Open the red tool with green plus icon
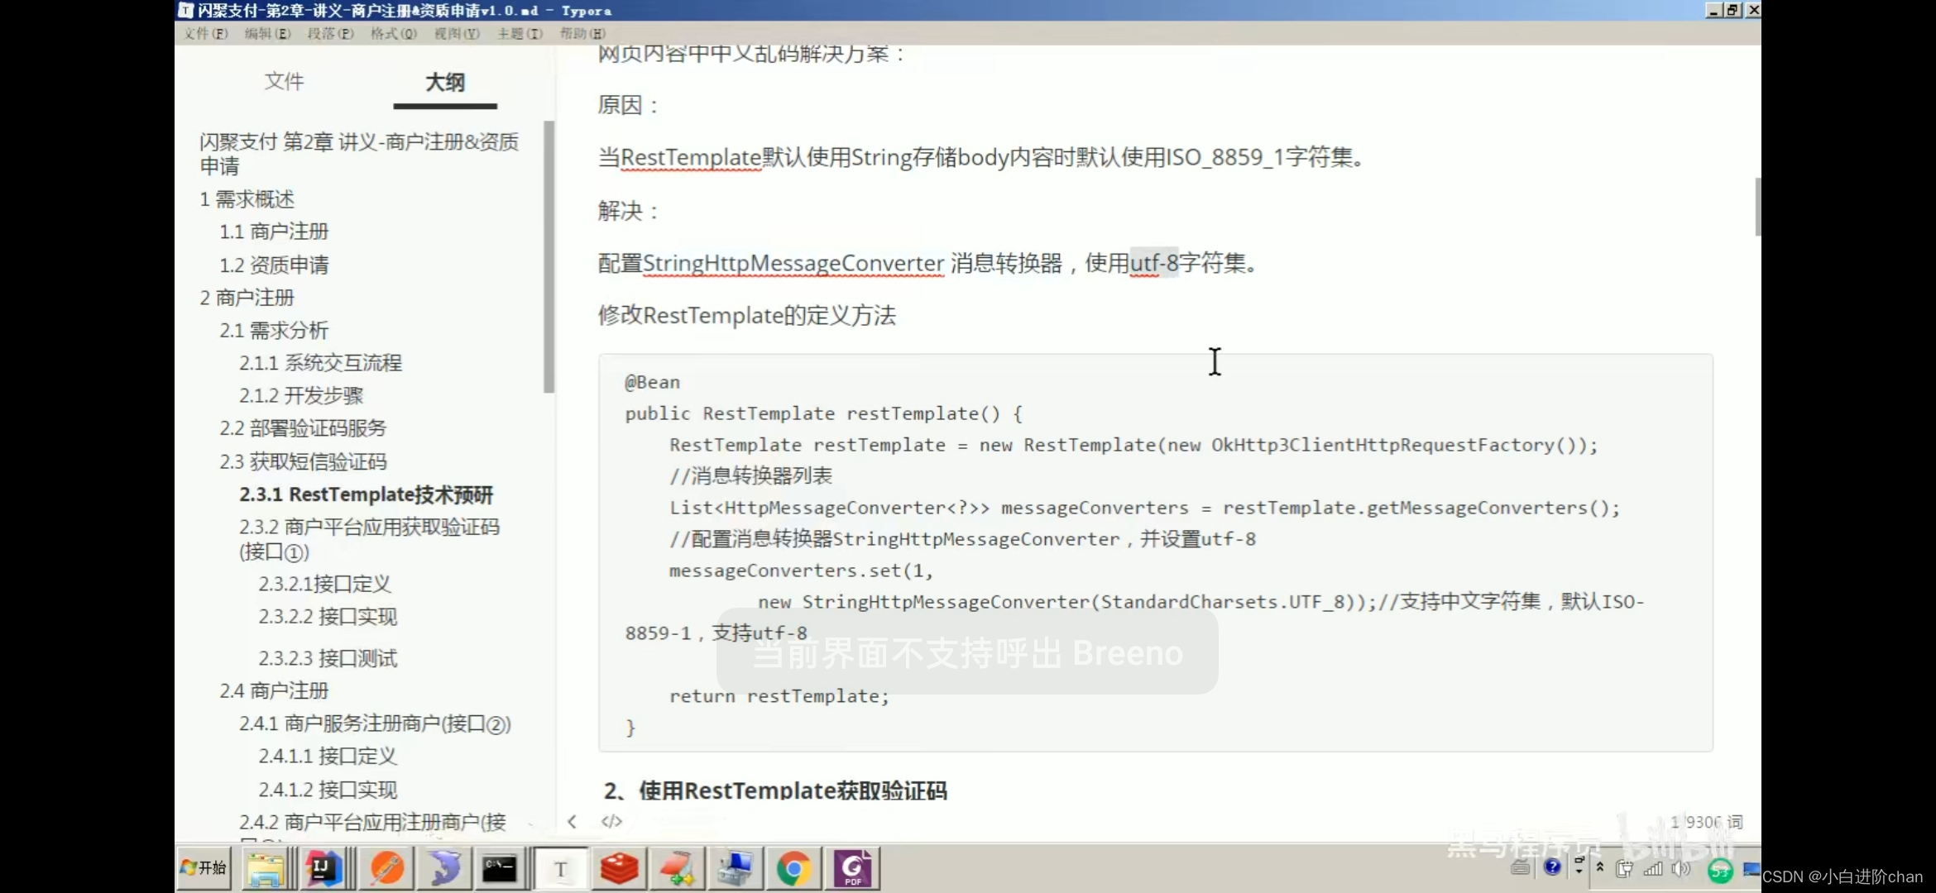Image resolution: width=1936 pixels, height=893 pixels. 677,868
